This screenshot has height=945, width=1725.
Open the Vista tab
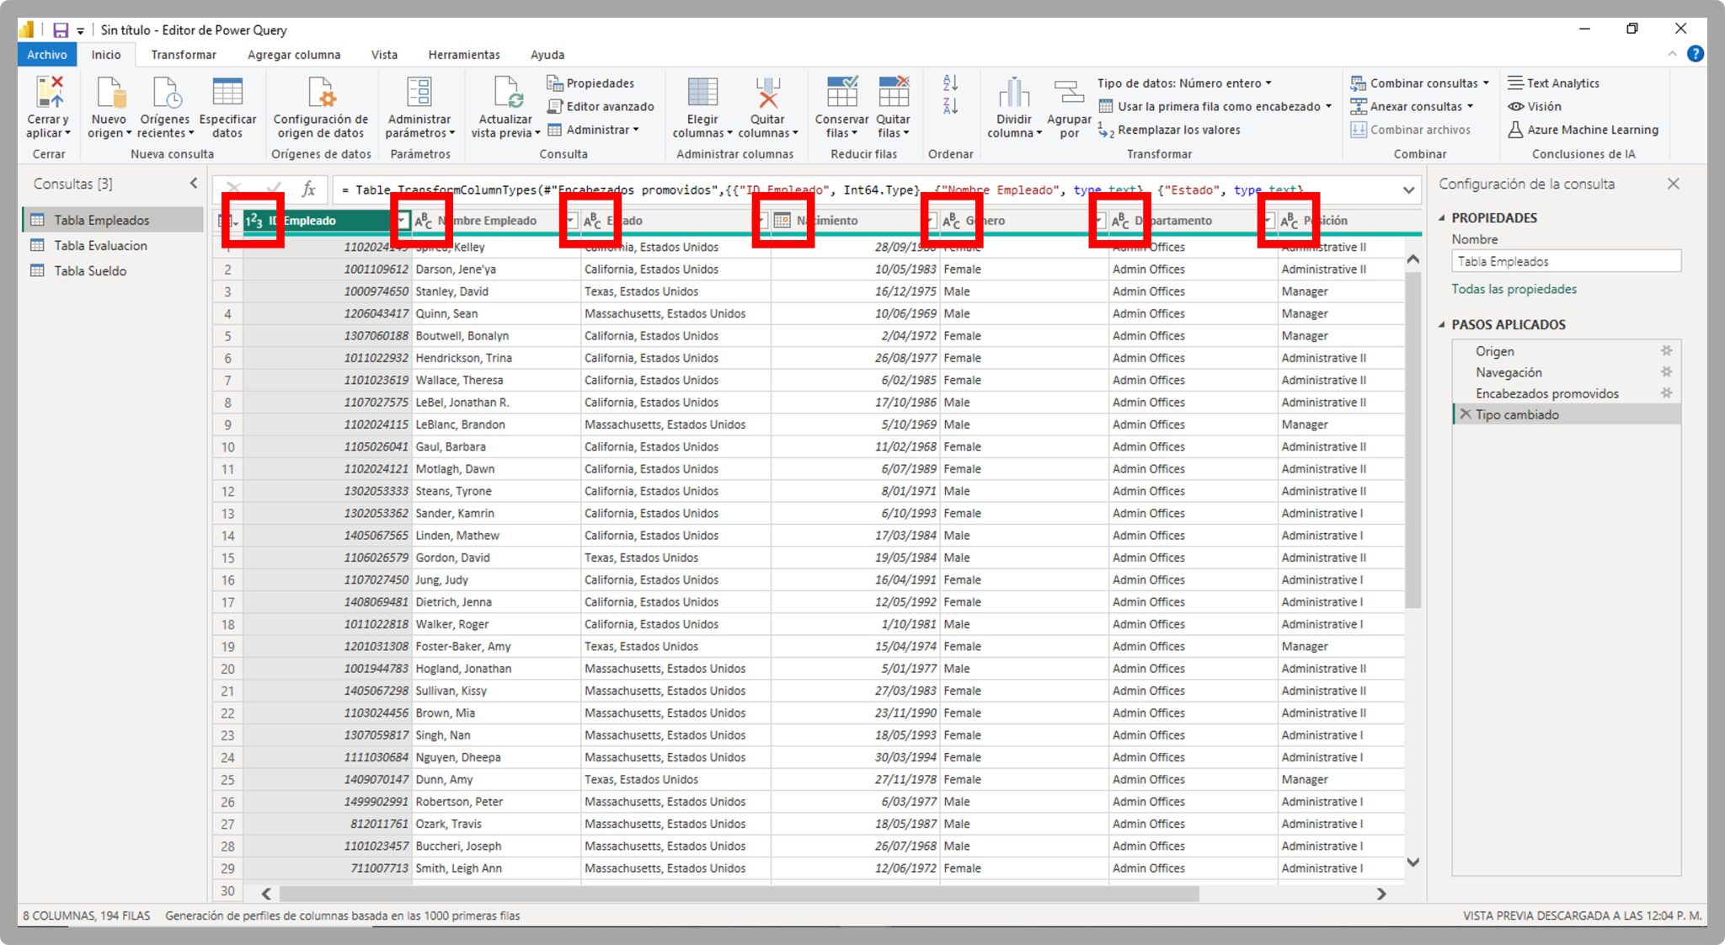[x=384, y=55]
